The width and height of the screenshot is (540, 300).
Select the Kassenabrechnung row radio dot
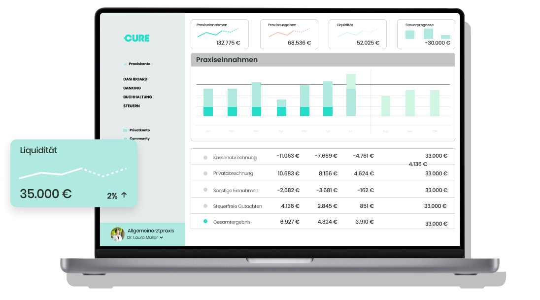click(205, 158)
